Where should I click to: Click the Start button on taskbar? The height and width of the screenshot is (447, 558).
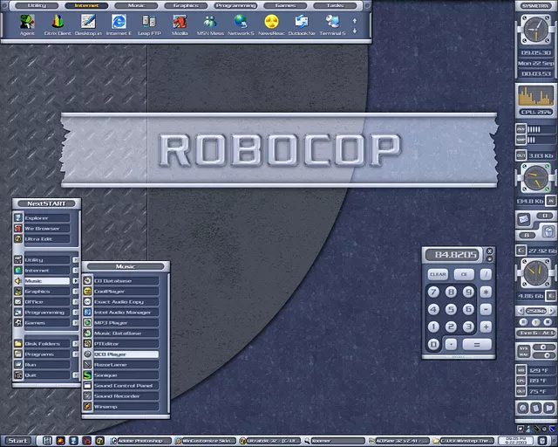(x=17, y=441)
